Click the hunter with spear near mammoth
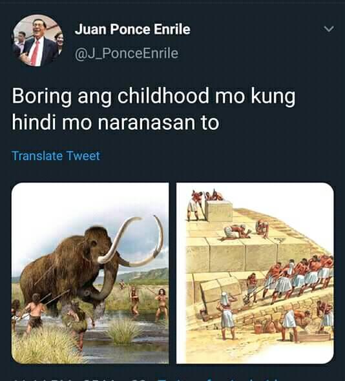Image resolution: width=345 pixels, height=381 pixels. [x=34, y=313]
